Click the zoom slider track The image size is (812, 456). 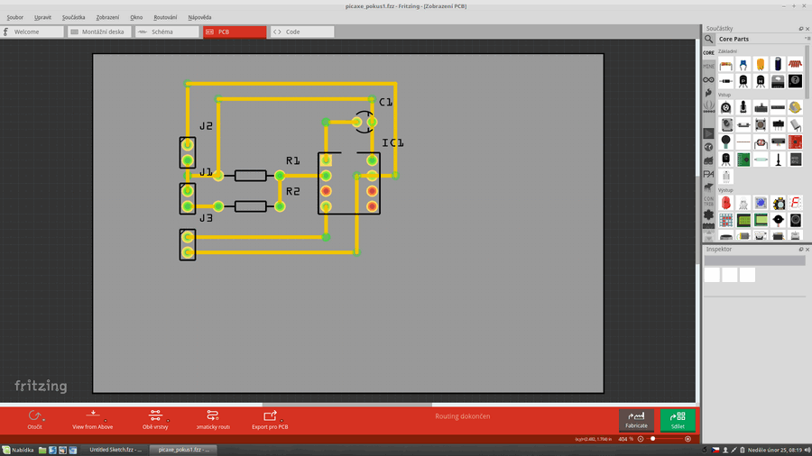point(668,439)
